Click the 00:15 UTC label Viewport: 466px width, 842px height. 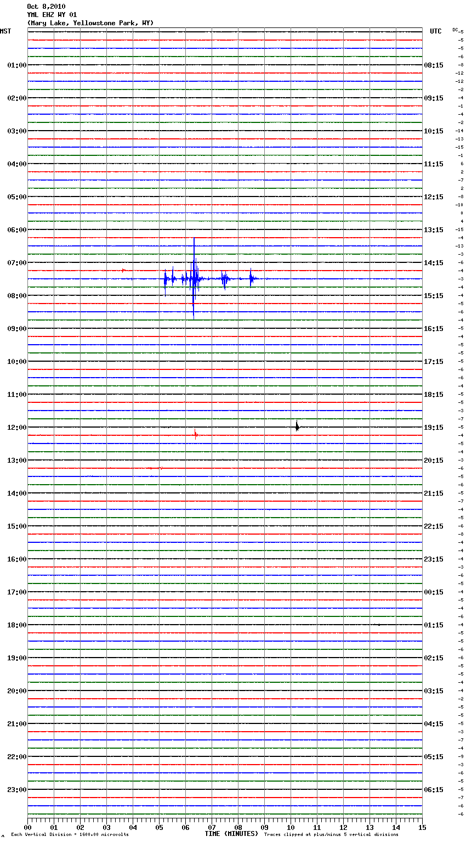pyautogui.click(x=434, y=592)
